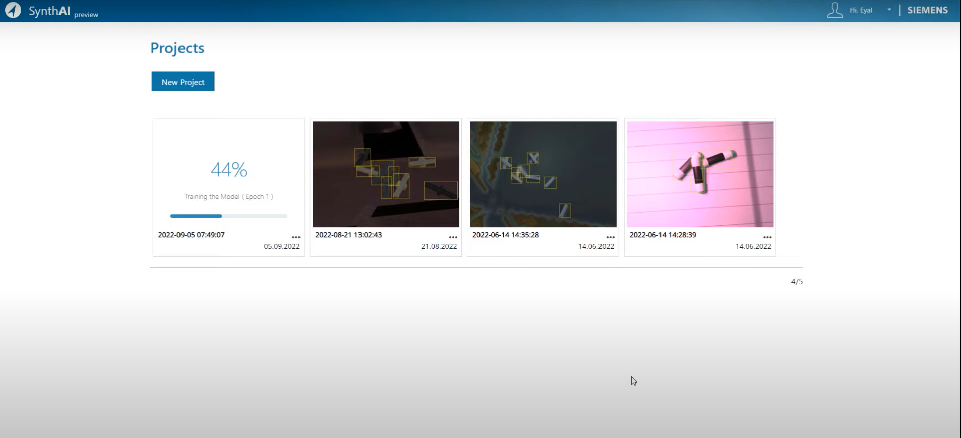Open the map background project thumbnail
This screenshot has height=438, width=961.
pyautogui.click(x=543, y=174)
